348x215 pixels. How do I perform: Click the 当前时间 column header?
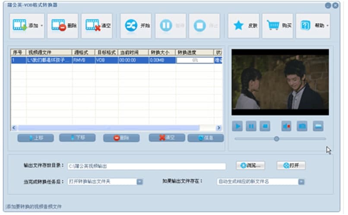[x=133, y=52]
